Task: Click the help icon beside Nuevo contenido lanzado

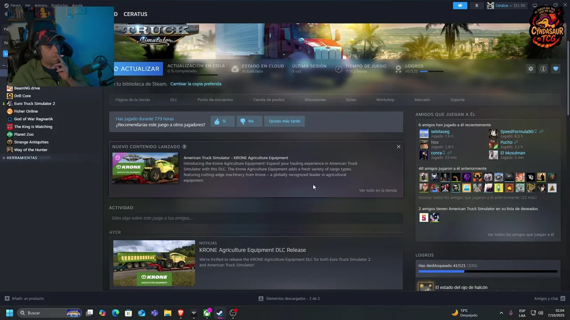Action: tap(184, 147)
